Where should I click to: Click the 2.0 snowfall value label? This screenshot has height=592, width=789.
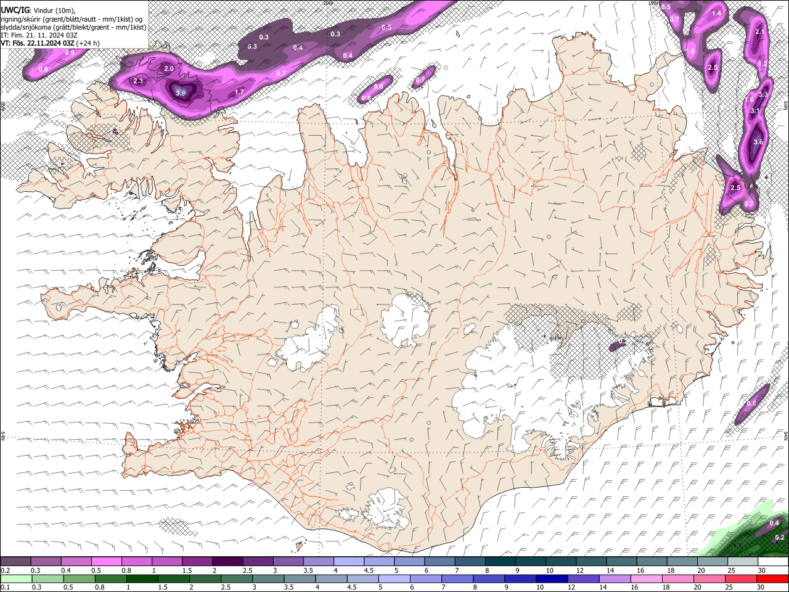click(169, 68)
